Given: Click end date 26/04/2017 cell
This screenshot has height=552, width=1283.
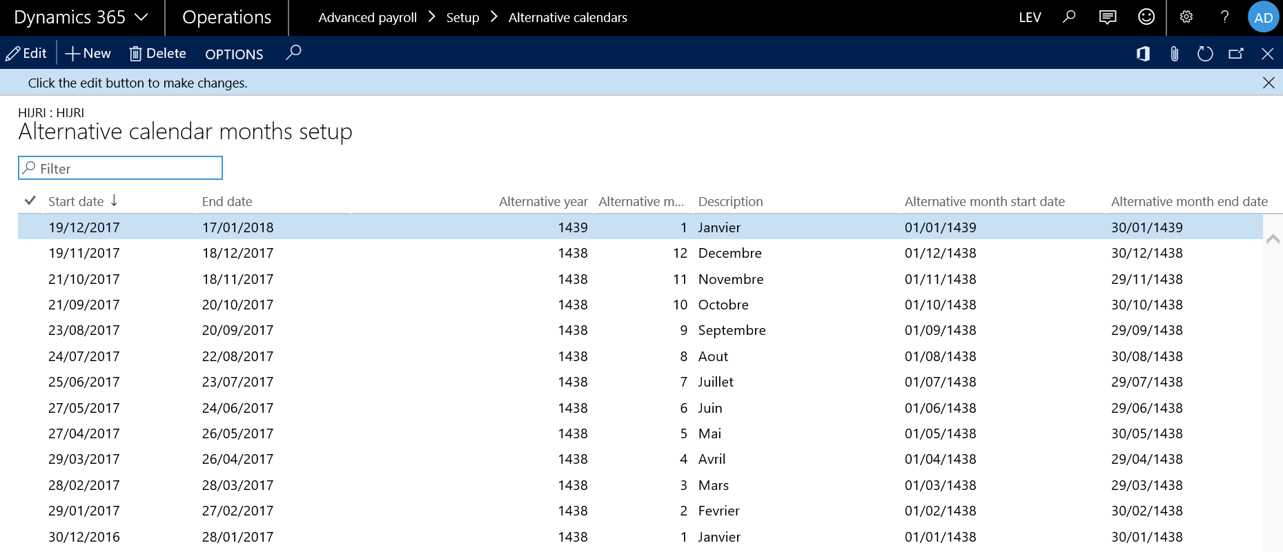Looking at the screenshot, I should pyautogui.click(x=238, y=459).
